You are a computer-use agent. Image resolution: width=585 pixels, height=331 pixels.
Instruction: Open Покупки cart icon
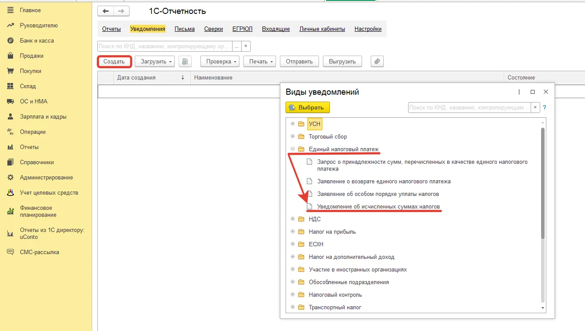11,71
